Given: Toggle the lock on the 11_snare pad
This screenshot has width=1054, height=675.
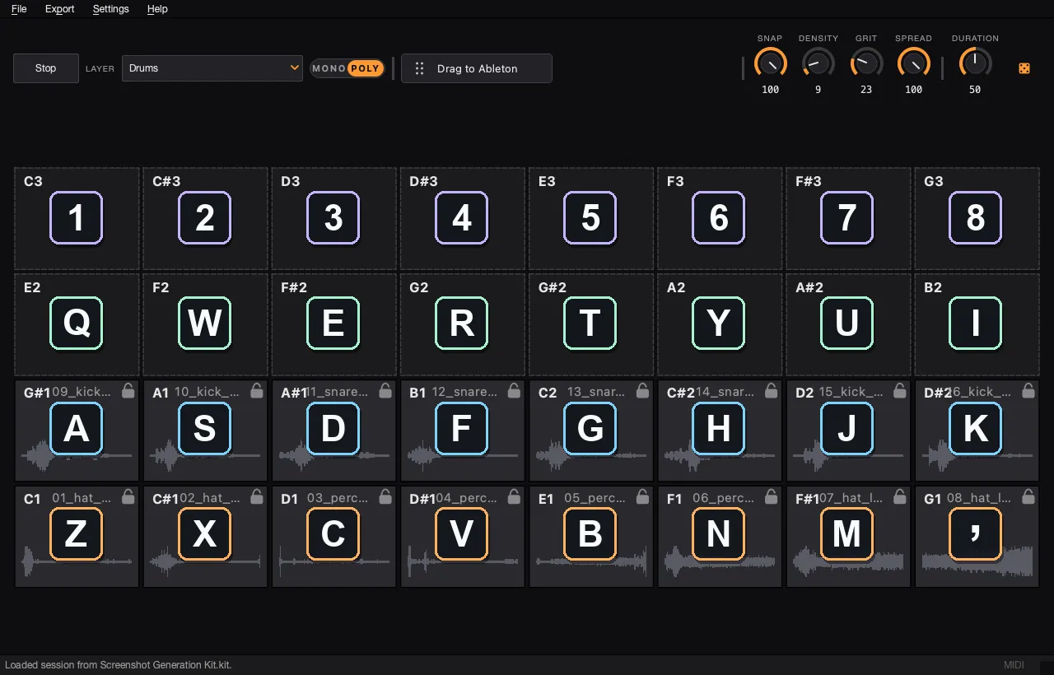Looking at the screenshot, I should tap(385, 391).
